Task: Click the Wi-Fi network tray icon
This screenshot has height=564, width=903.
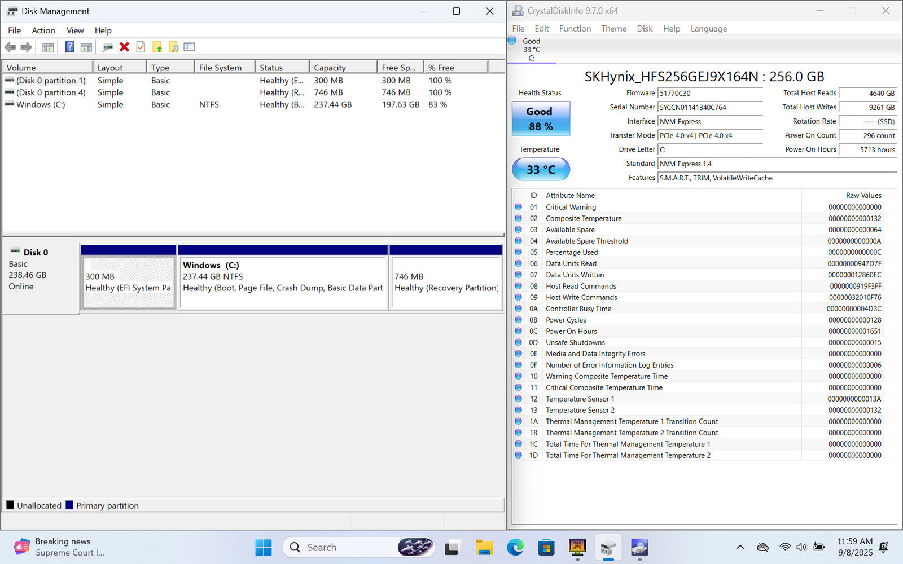Action: pyautogui.click(x=785, y=547)
